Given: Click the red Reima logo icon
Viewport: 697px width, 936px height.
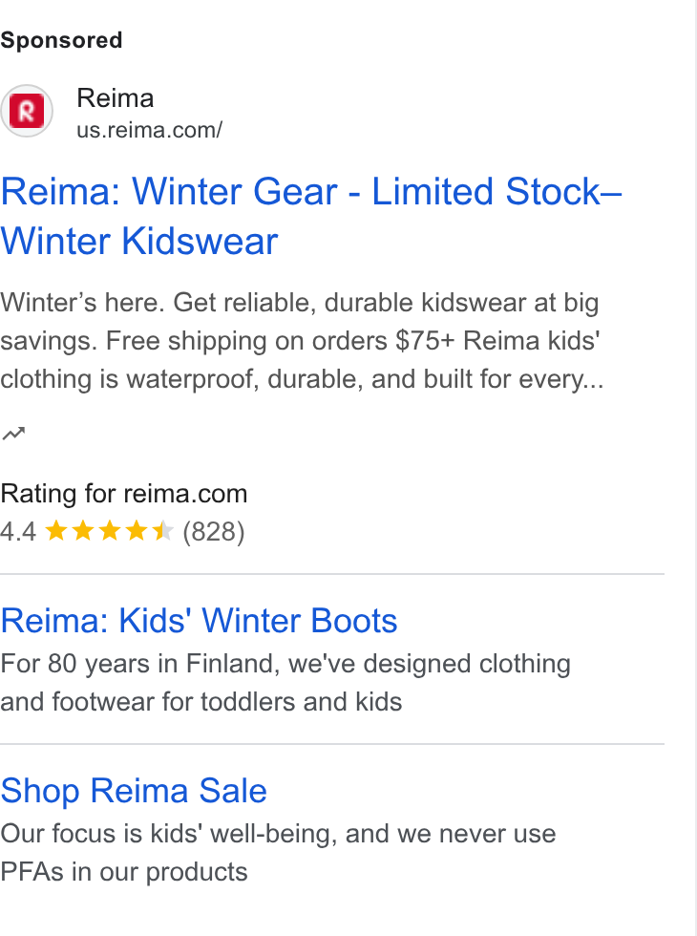Looking at the screenshot, I should [x=27, y=111].
